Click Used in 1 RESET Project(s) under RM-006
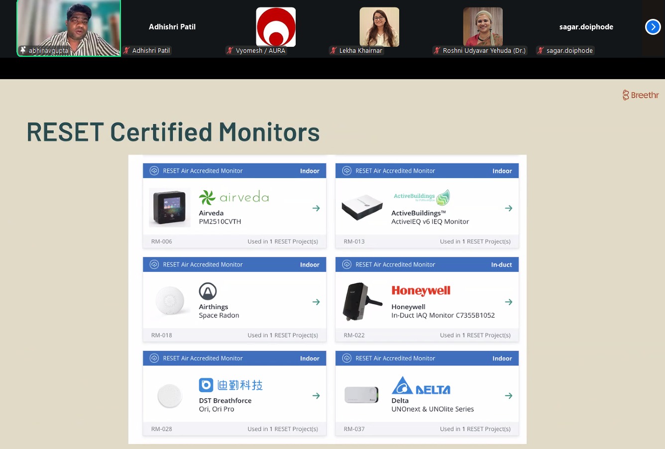665x449 pixels. click(282, 241)
